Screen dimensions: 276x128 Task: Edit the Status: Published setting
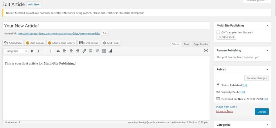click(244, 85)
